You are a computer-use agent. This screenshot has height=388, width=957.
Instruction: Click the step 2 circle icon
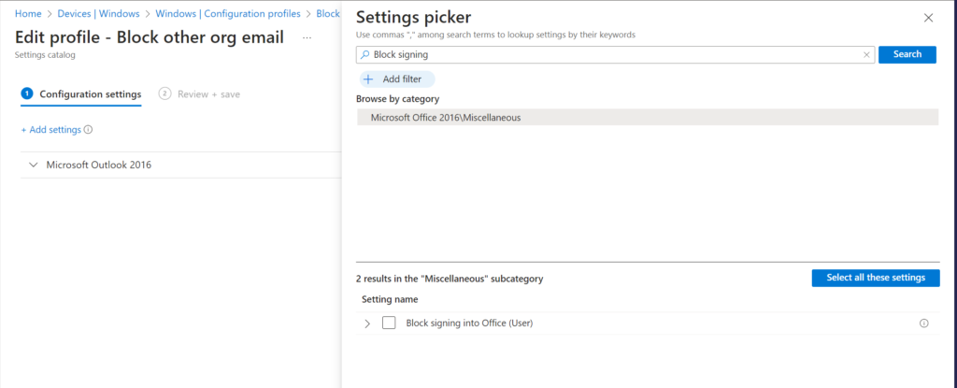click(164, 93)
